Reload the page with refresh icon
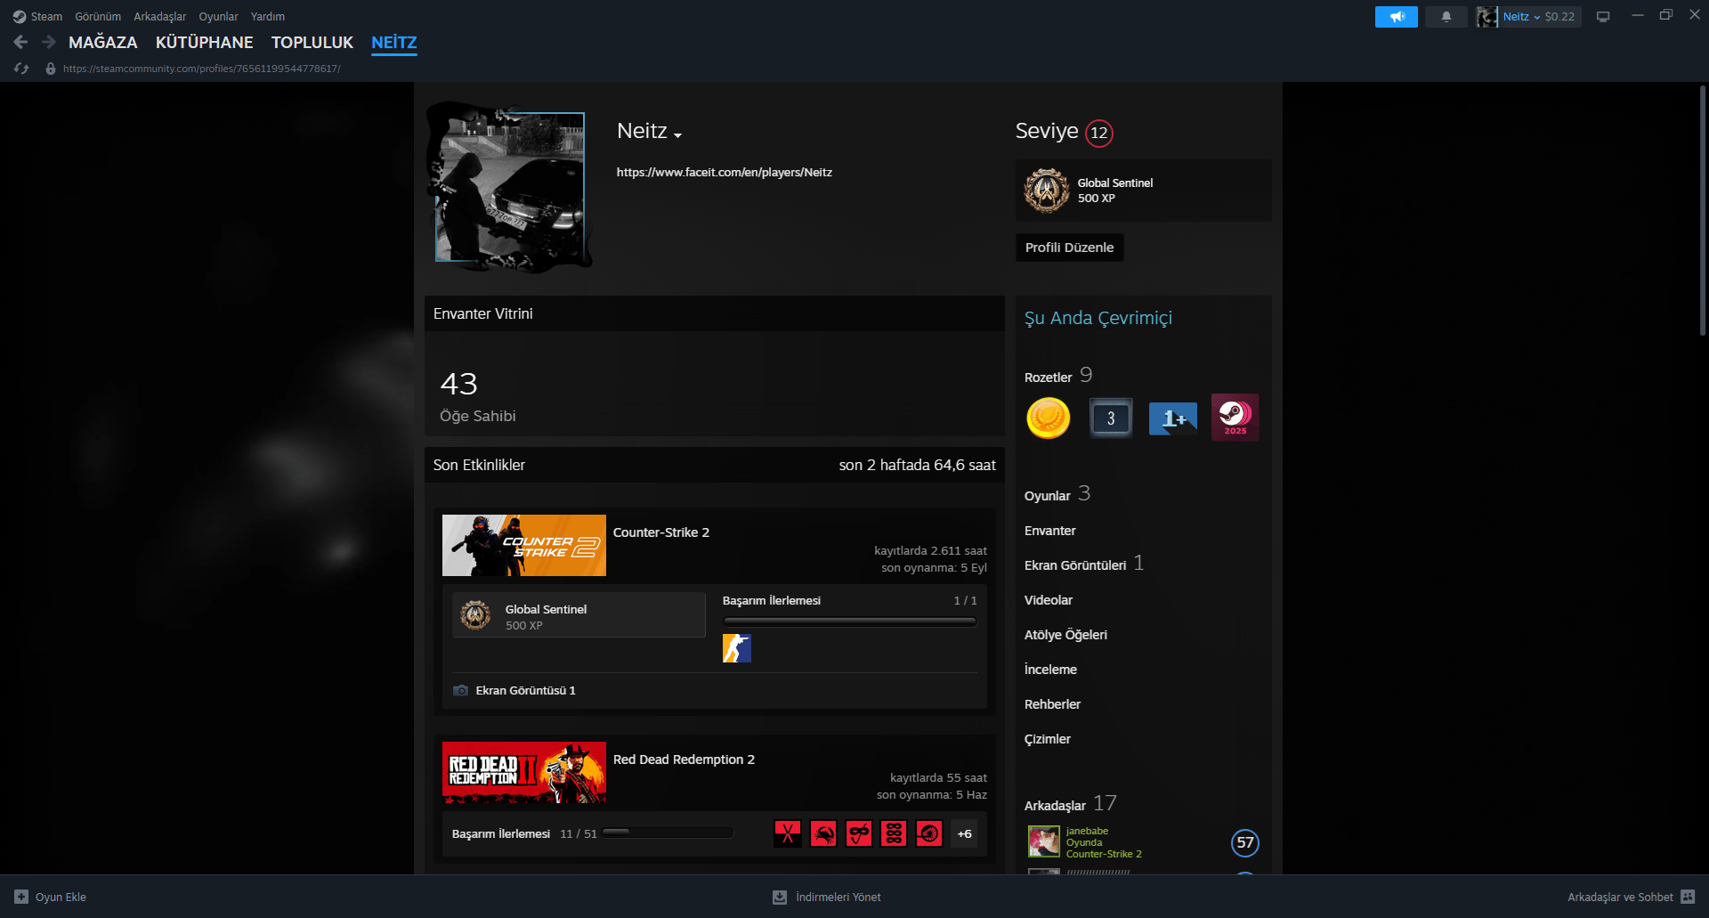Screen dimensions: 1709x918 [x=21, y=69]
